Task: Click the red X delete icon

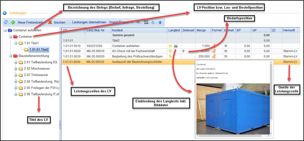Action: coord(50,22)
